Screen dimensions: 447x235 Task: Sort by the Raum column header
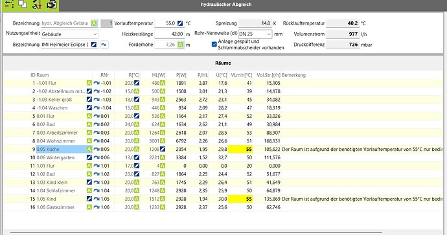[43, 75]
